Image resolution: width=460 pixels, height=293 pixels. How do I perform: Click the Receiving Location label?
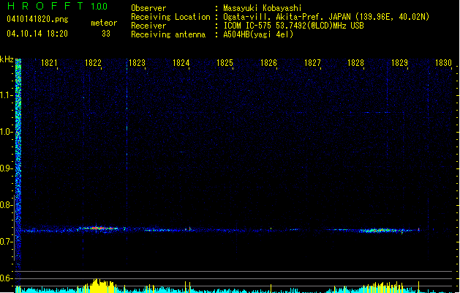click(170, 17)
